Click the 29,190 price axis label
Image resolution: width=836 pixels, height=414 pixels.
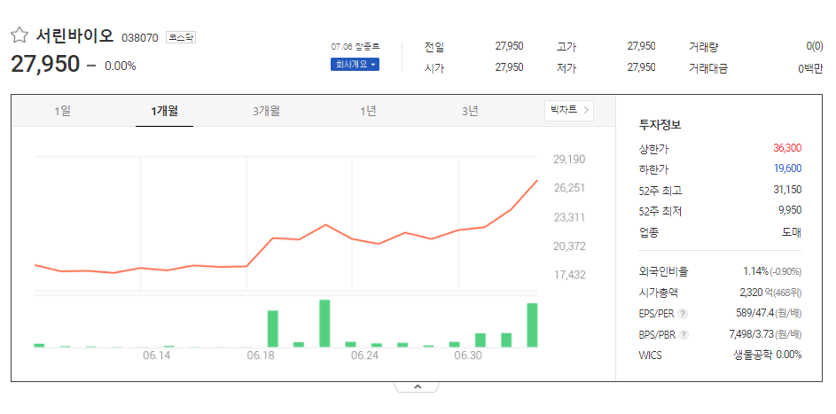(569, 160)
